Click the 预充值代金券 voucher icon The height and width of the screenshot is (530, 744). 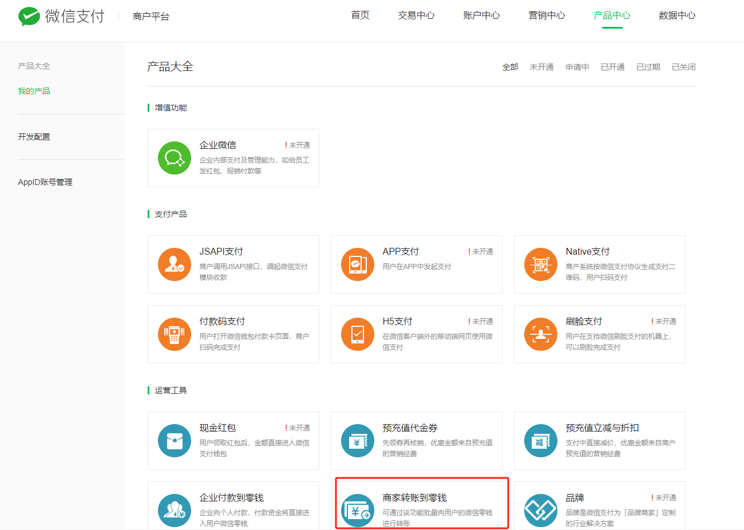(x=358, y=441)
